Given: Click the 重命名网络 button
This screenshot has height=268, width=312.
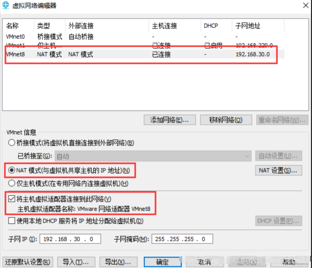Looking at the screenshot, I should click(x=282, y=120).
